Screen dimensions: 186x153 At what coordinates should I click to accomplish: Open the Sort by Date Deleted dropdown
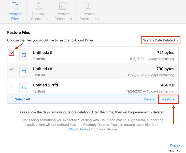pos(161,40)
